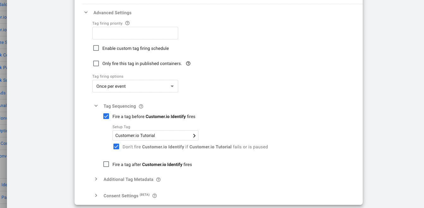The height and width of the screenshot is (208, 424).
Task: Click the Additional Tag Metadata label
Action: tap(128, 179)
